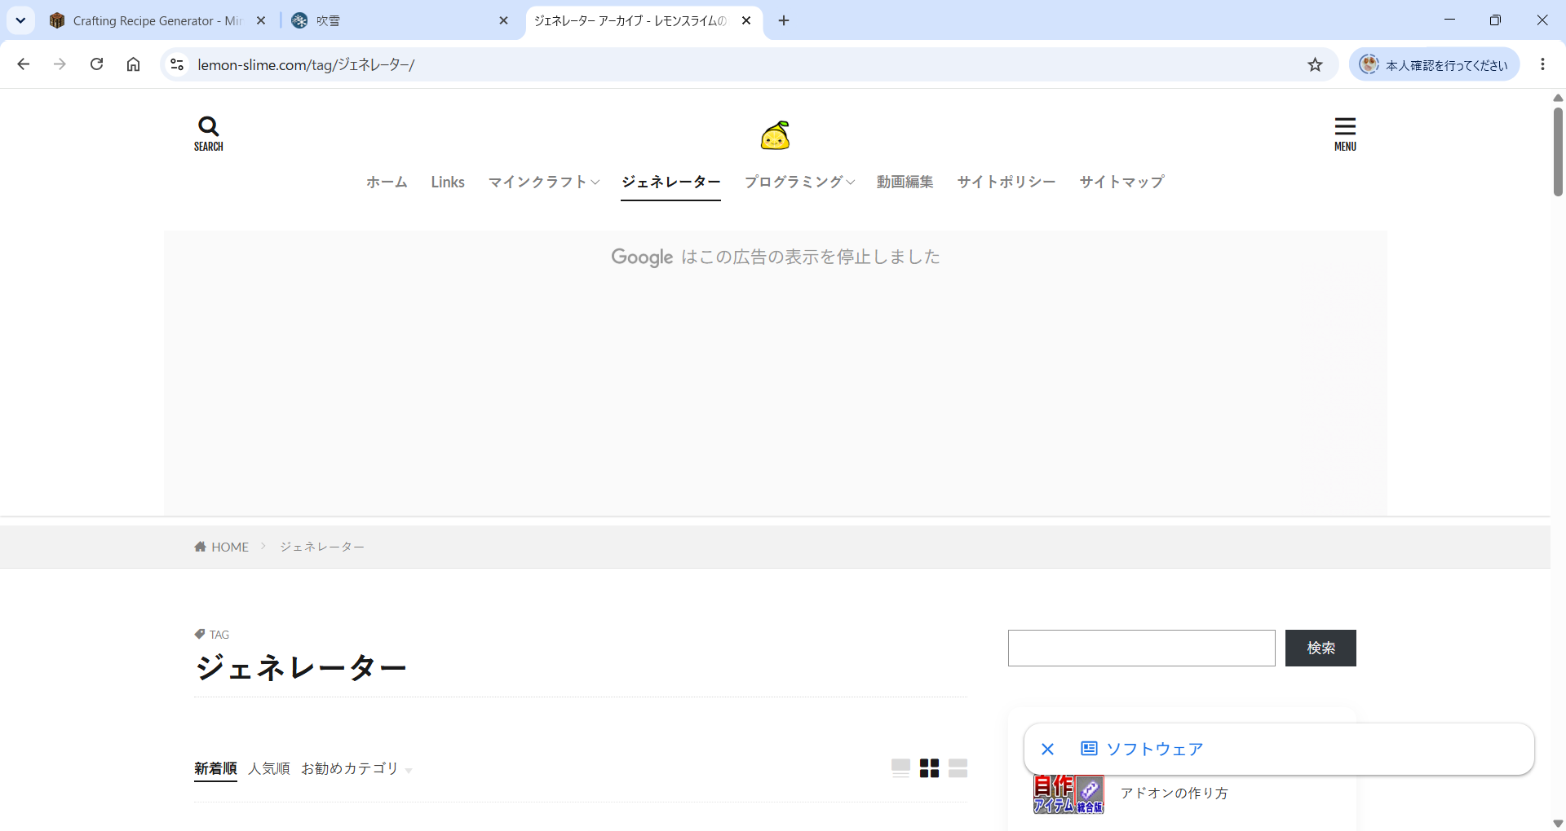The width and height of the screenshot is (1566, 831).
Task: Dismiss the ソフトウェア popup with X
Action: pyautogui.click(x=1048, y=749)
